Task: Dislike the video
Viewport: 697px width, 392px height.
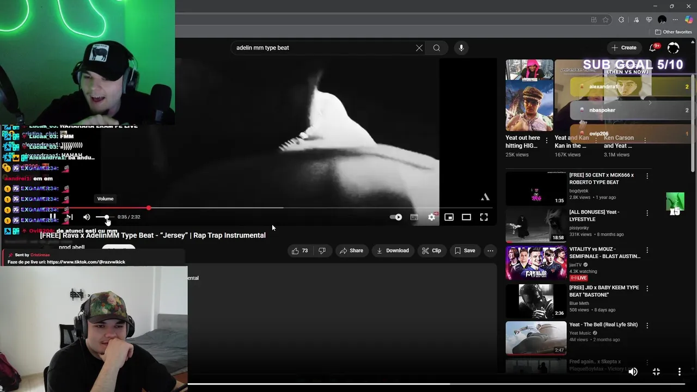Action: [322, 250]
